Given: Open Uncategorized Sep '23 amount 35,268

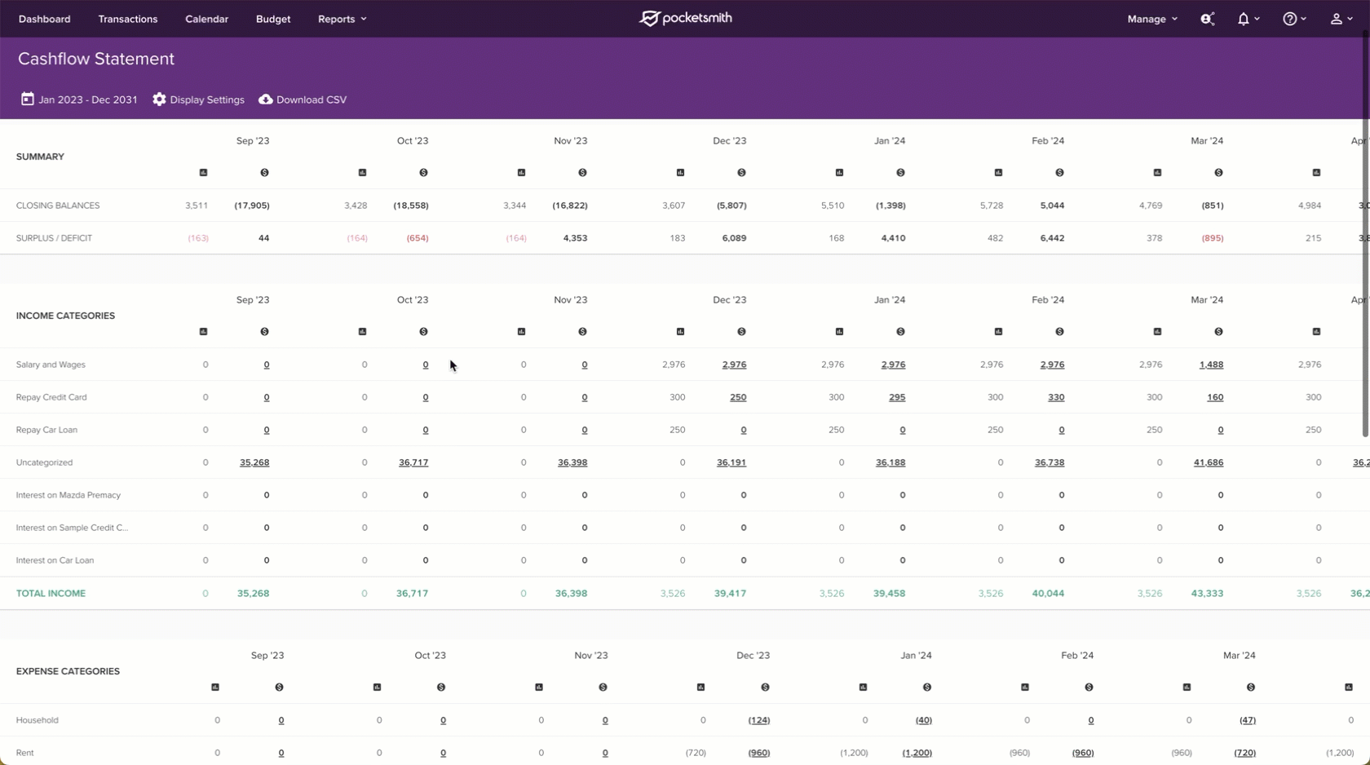Looking at the screenshot, I should [254, 462].
